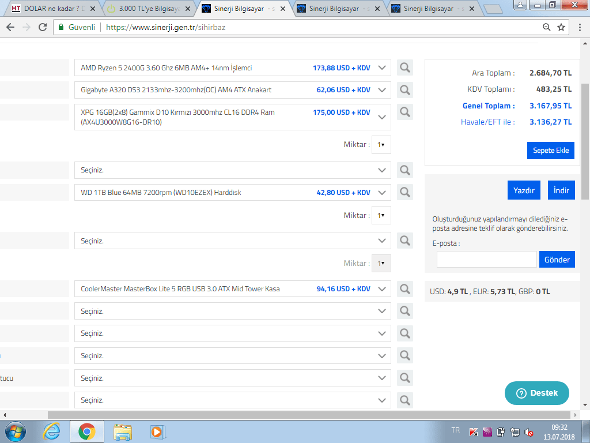
Task: Click the Havale/EFT ile link
Action: [487, 122]
